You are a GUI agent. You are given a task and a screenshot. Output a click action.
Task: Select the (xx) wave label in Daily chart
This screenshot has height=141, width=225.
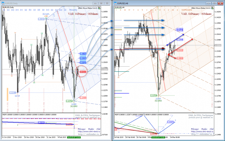coord(60,10)
